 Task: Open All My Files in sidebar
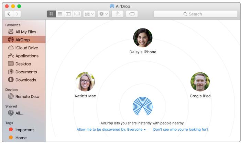point(24,32)
